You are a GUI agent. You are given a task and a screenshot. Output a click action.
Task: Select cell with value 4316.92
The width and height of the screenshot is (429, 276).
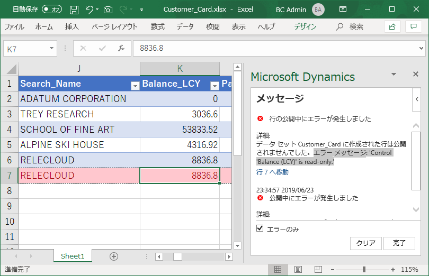coord(180,144)
